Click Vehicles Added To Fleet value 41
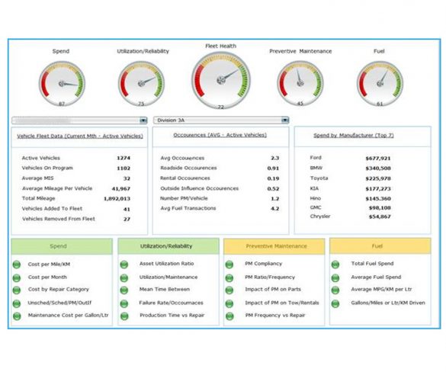Screen dimensions: 446x372 pyautogui.click(x=127, y=210)
